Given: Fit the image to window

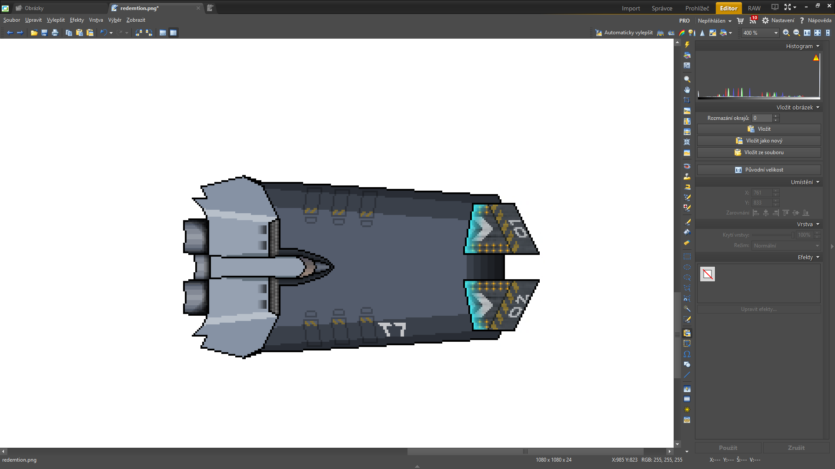Looking at the screenshot, I should [x=818, y=33].
